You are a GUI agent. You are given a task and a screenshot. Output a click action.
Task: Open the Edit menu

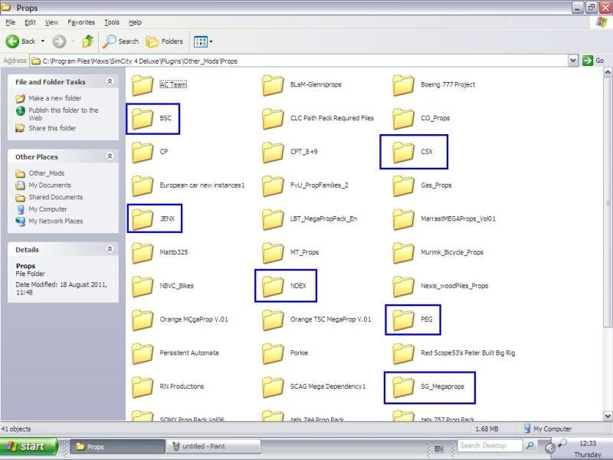[30, 22]
